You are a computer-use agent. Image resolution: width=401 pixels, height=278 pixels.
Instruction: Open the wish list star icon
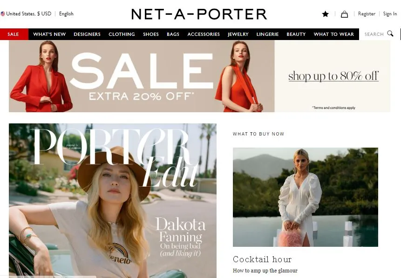(x=325, y=14)
